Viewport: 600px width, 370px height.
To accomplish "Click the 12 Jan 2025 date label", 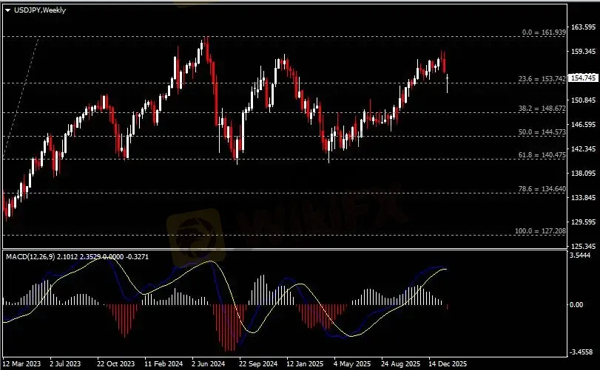I will coord(305,364).
